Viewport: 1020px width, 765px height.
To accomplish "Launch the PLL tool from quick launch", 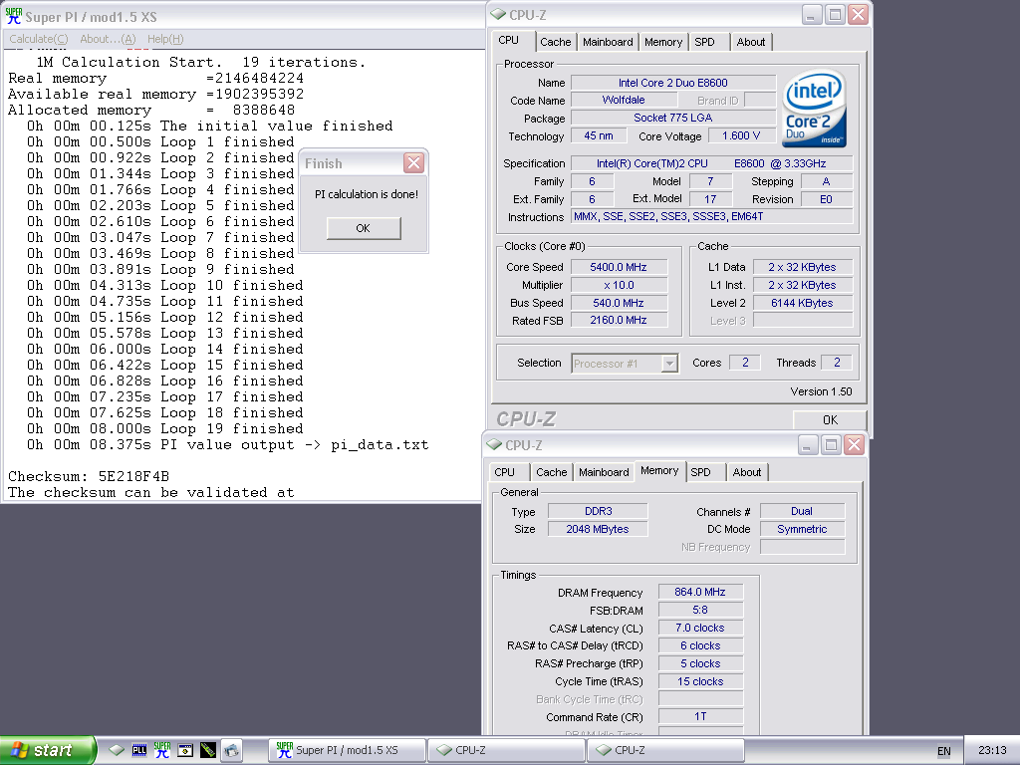I will [139, 750].
